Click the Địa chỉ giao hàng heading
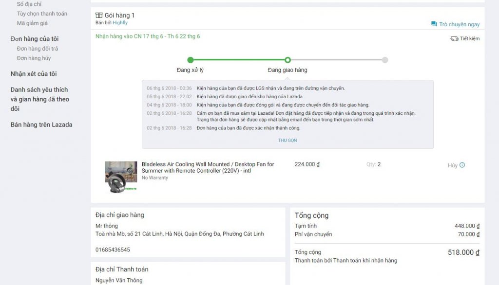Image resolution: width=499 pixels, height=285 pixels. coord(120,215)
